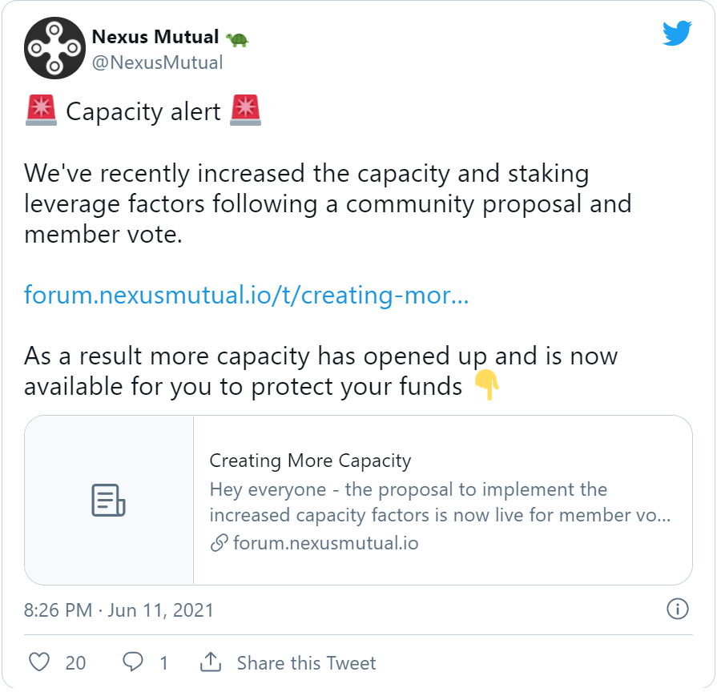
Task: Click the "Capacity alert" headline text
Action: 143,111
